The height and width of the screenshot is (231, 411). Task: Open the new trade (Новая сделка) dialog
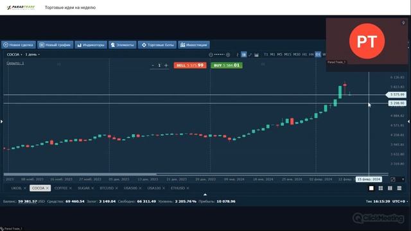coord(19,45)
